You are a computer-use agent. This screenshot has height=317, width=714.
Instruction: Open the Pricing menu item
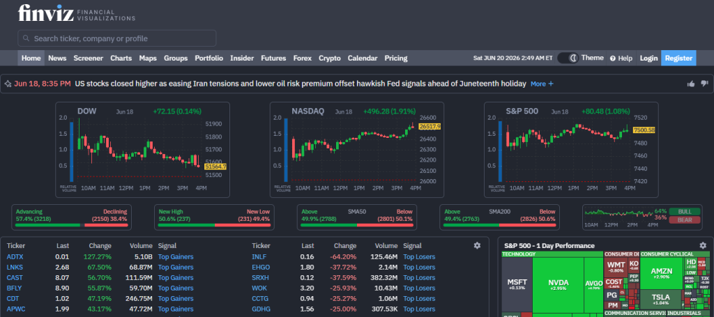(x=396, y=59)
